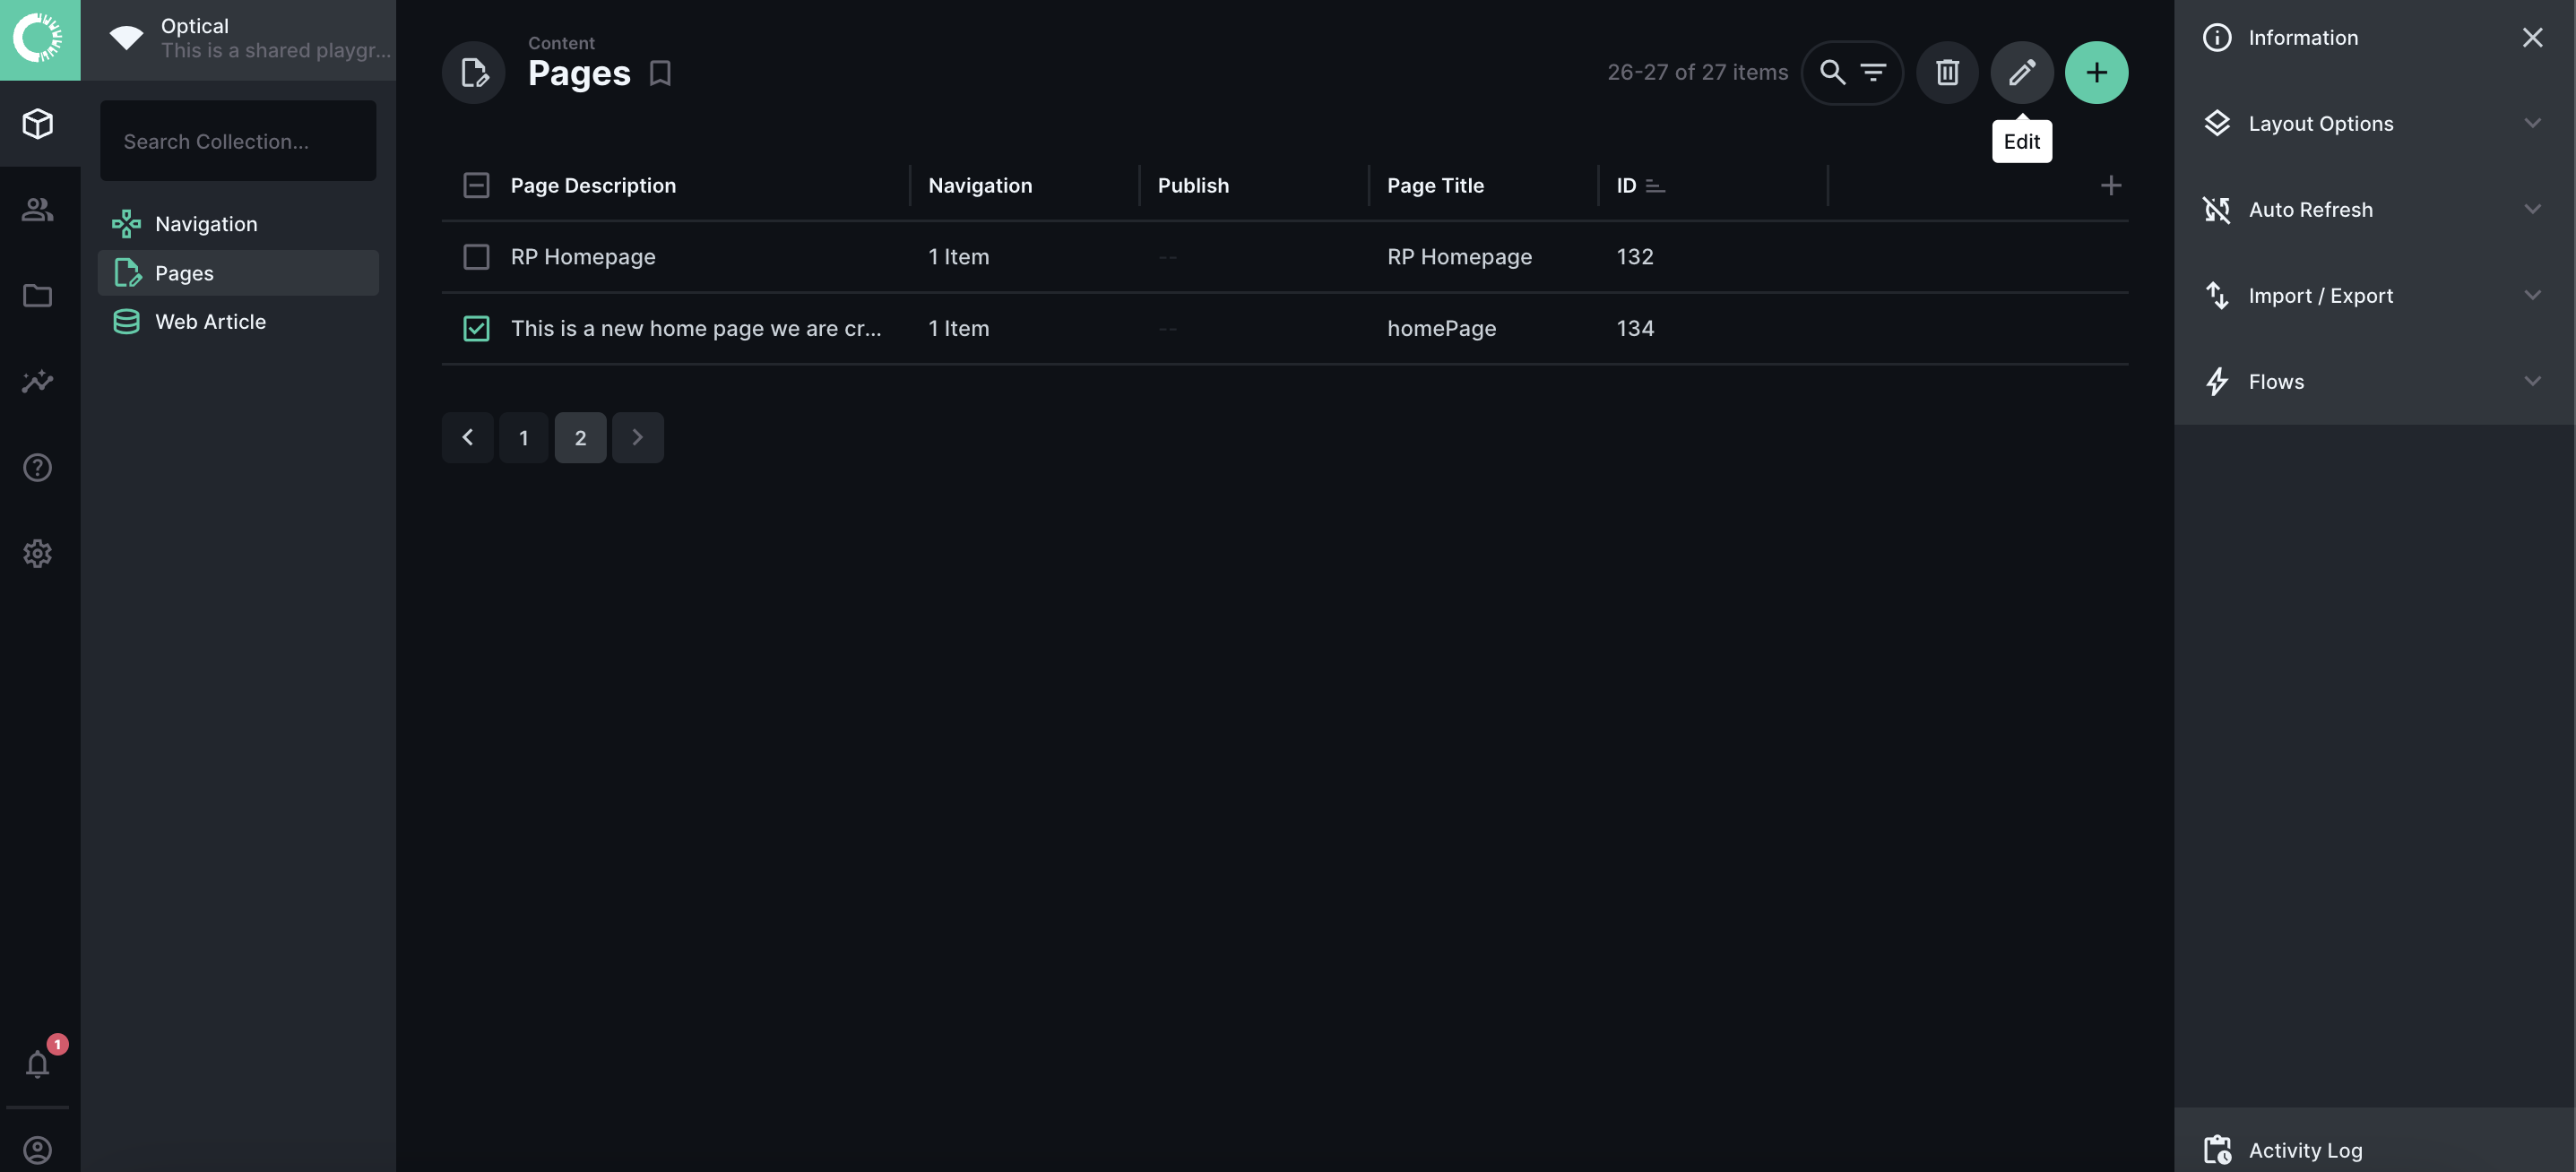Screen dimensions: 2576x1172
Task: Click the pencil edit button
Action: click(2021, 72)
